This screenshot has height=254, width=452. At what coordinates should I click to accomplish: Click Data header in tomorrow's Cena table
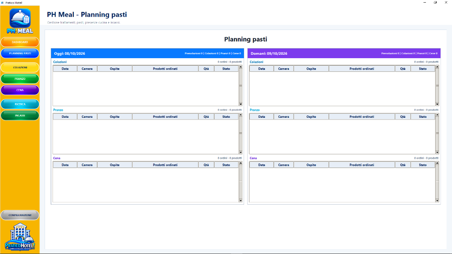coord(262,165)
